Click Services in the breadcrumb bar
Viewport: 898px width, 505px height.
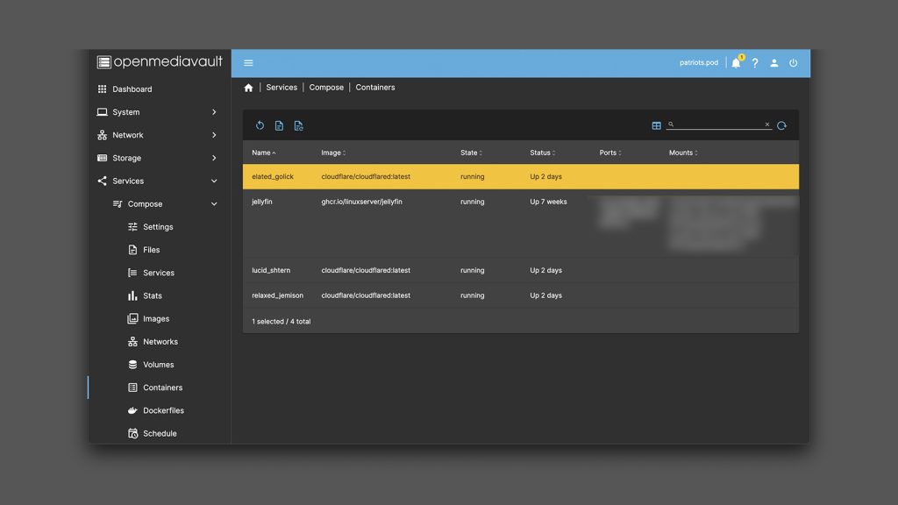coord(281,87)
